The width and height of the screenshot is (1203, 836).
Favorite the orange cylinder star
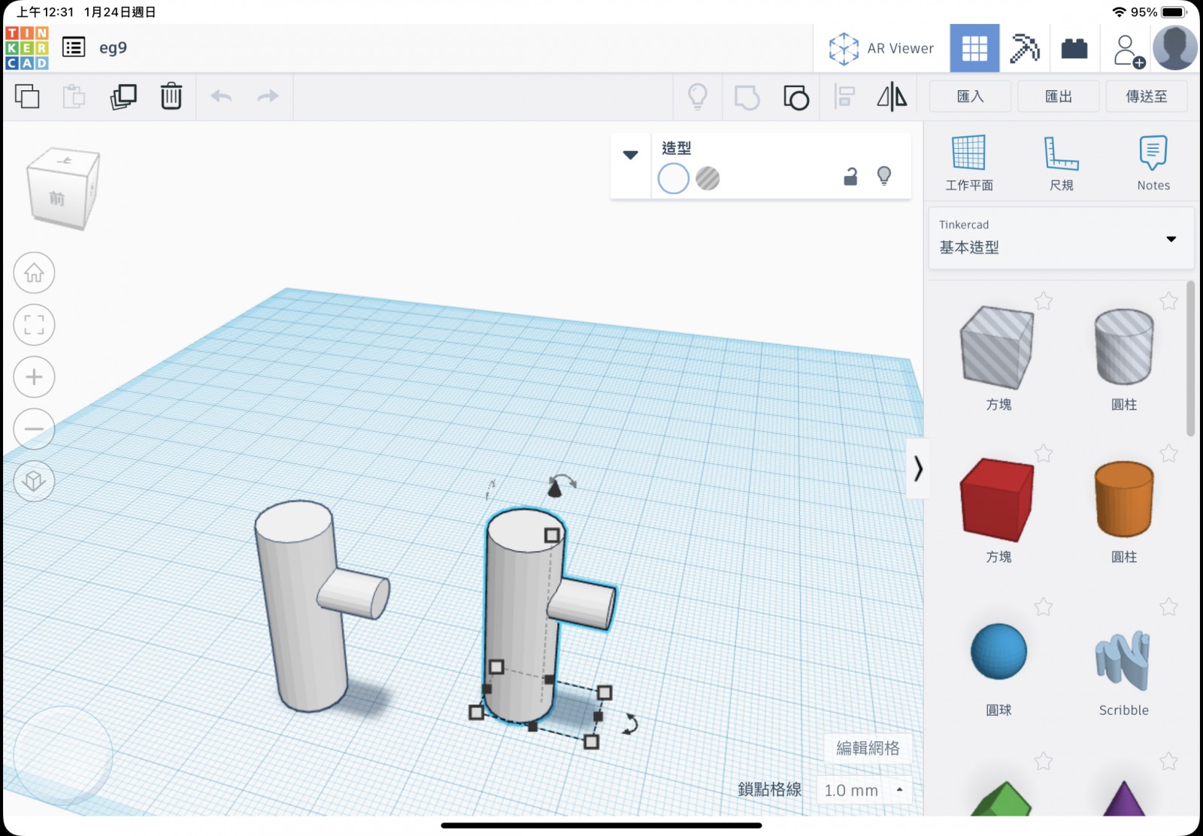1168,453
